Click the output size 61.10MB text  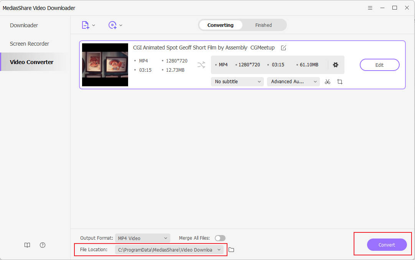[x=309, y=65]
